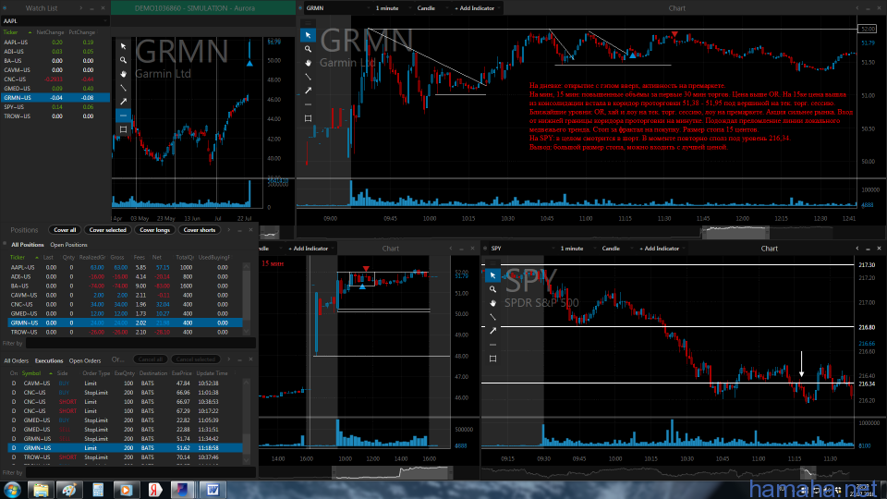Switch to Executions tab
887x499 pixels.
coord(49,361)
